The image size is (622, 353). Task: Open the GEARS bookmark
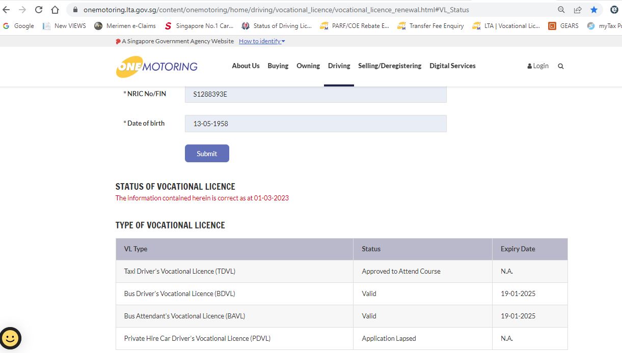563,26
